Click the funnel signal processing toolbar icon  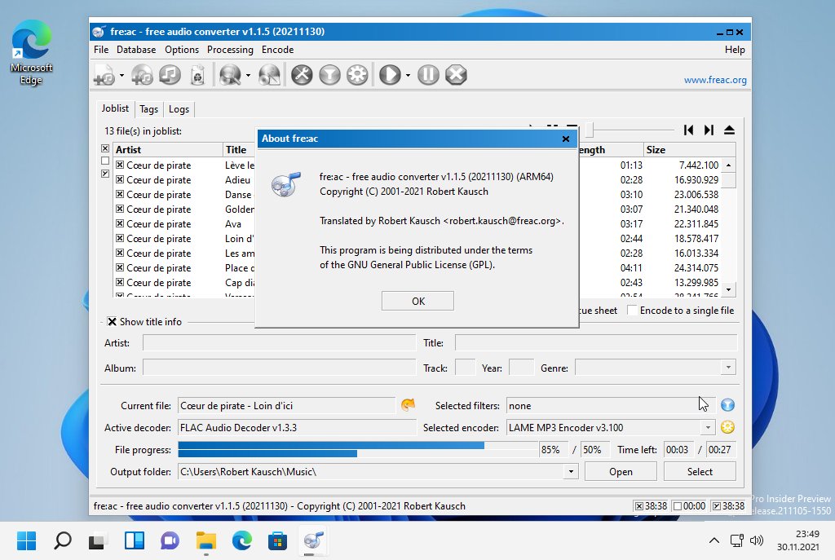(329, 75)
